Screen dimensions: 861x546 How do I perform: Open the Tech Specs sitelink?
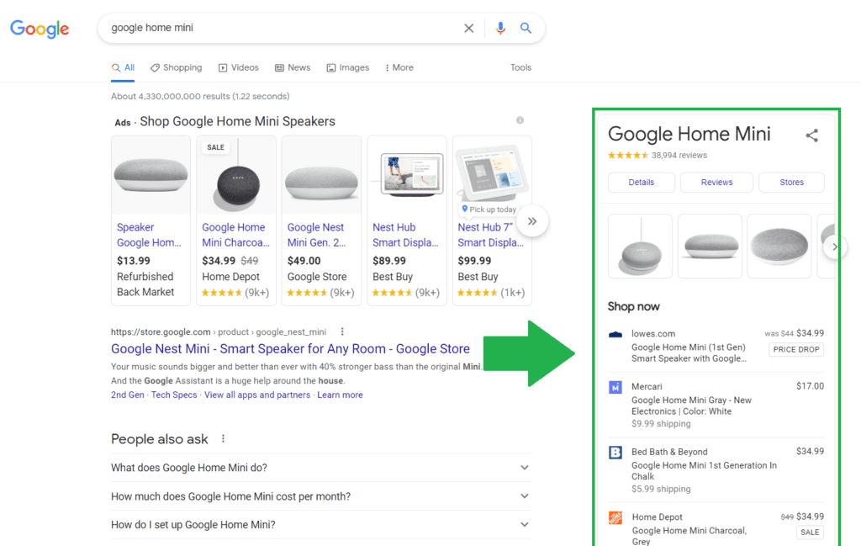pos(174,395)
